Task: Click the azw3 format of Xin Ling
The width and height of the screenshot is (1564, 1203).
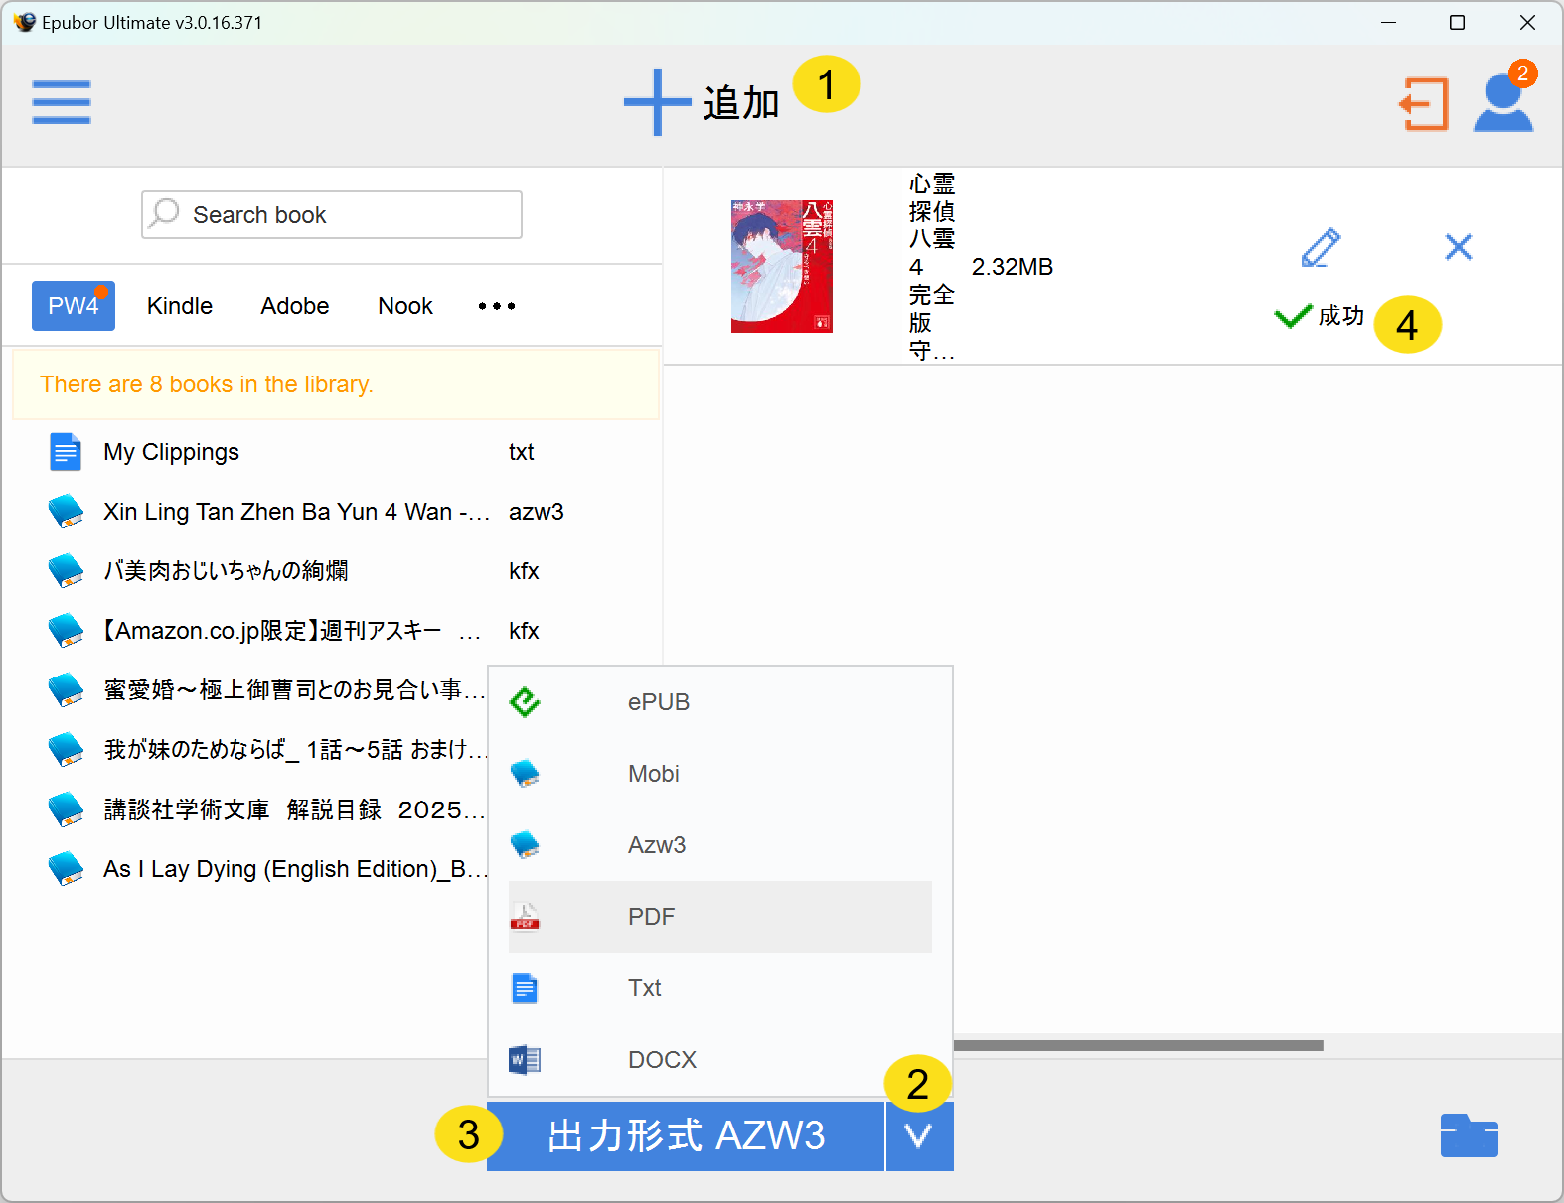Action: point(537,512)
